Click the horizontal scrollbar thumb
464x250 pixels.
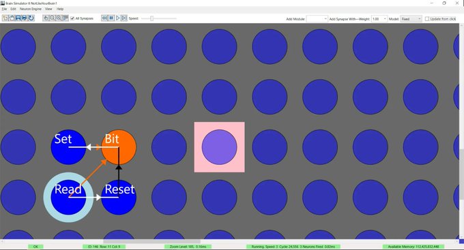click(151, 241)
